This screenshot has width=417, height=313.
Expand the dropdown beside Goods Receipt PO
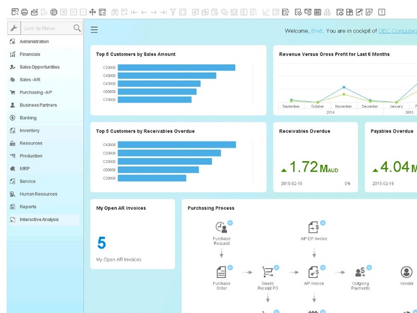tap(277, 268)
